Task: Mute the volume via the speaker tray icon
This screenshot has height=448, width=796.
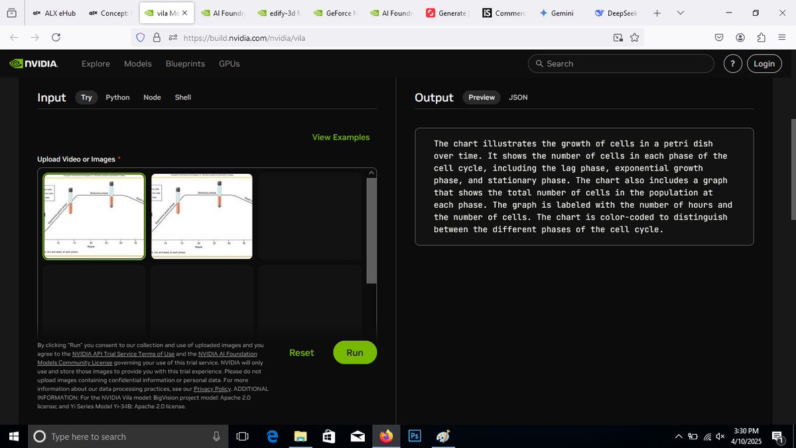Action: click(720, 436)
